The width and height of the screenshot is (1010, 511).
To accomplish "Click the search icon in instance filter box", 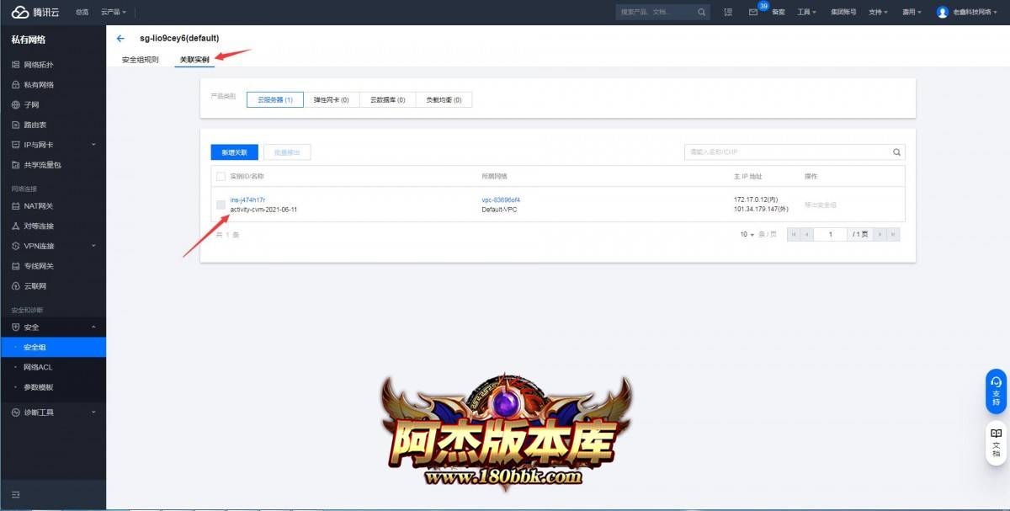I will pyautogui.click(x=897, y=152).
